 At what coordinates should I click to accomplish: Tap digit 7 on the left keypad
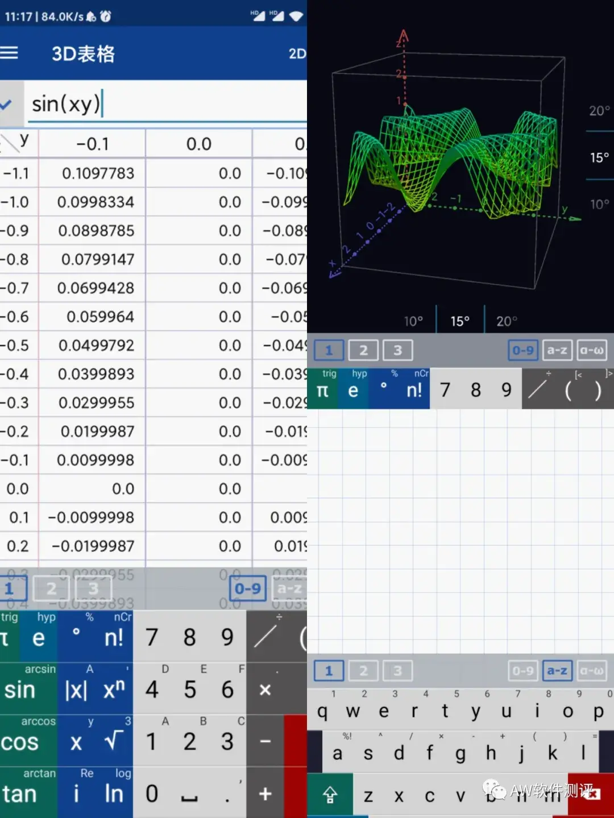(x=152, y=637)
